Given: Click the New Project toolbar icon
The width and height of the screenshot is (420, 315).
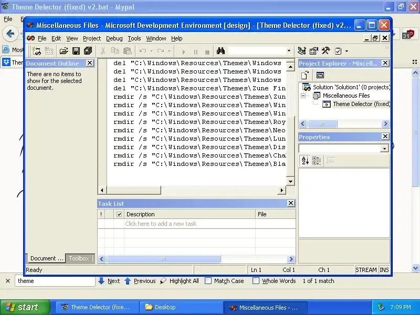Looking at the screenshot, I should pos(36,51).
